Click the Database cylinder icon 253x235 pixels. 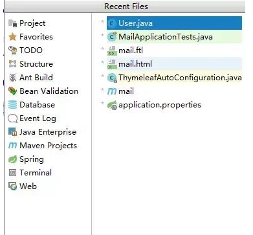tap(12, 105)
